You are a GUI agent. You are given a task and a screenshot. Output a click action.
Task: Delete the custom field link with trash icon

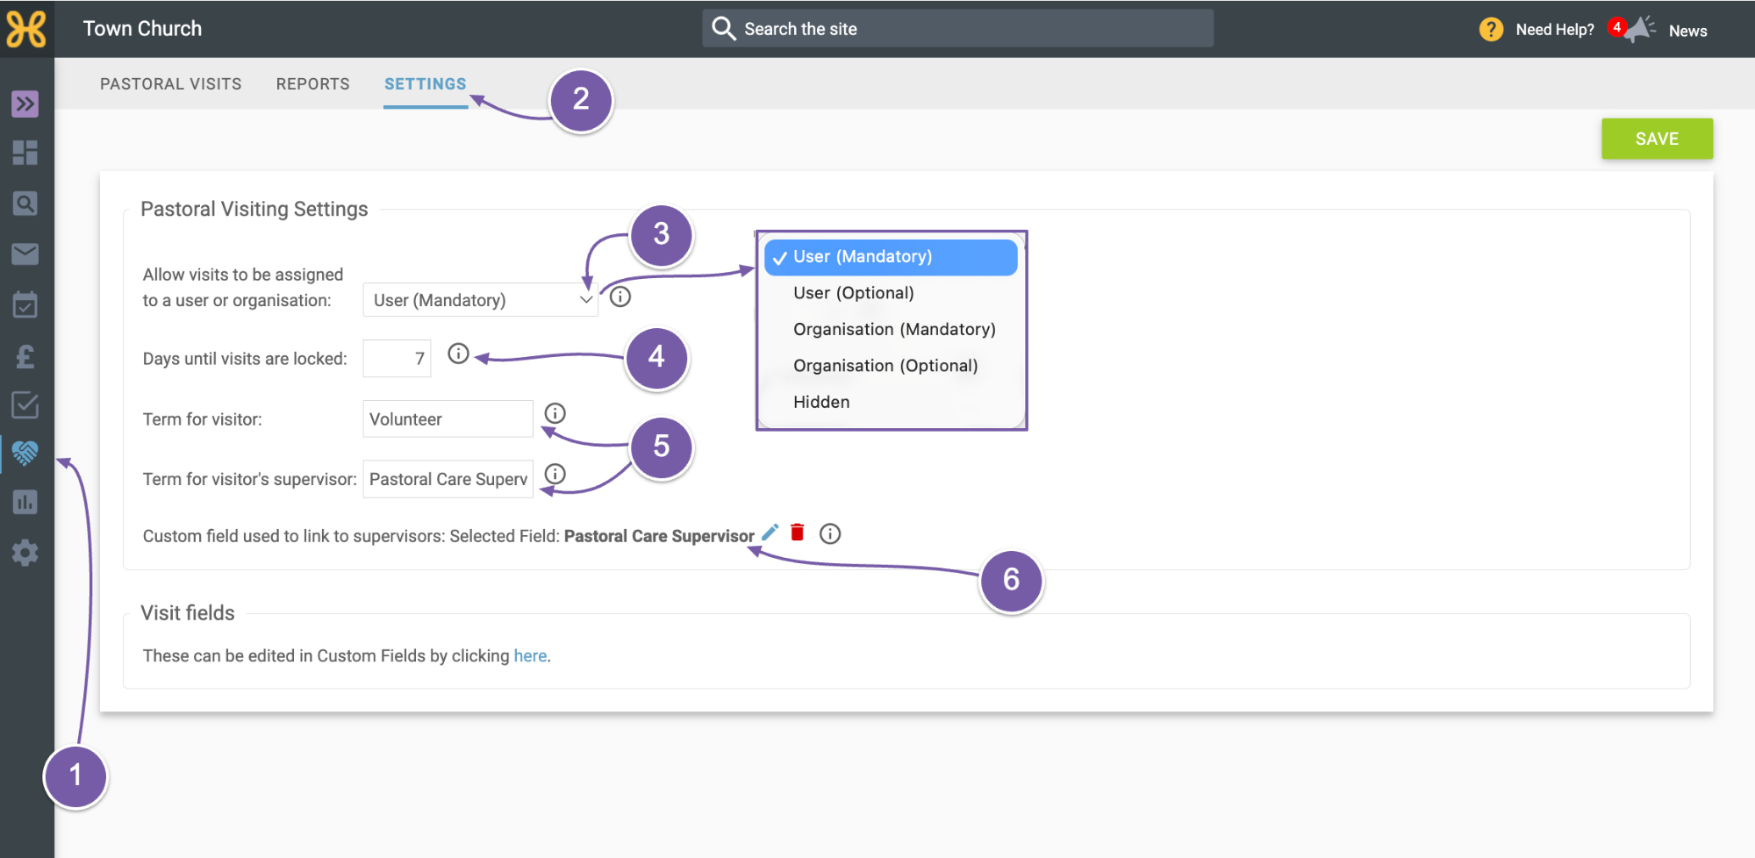pos(798,533)
